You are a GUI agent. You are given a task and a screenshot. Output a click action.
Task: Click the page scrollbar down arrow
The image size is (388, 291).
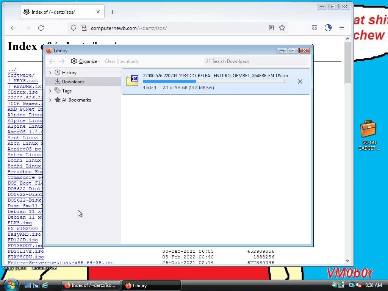[347, 261]
